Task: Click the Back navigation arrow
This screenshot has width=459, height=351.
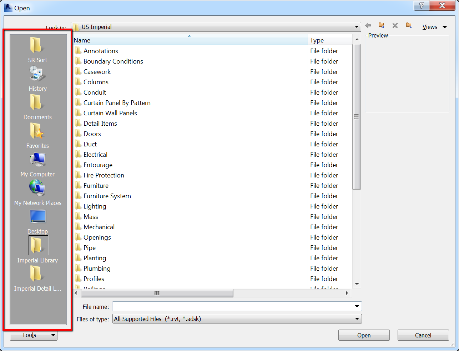Action: tap(368, 25)
